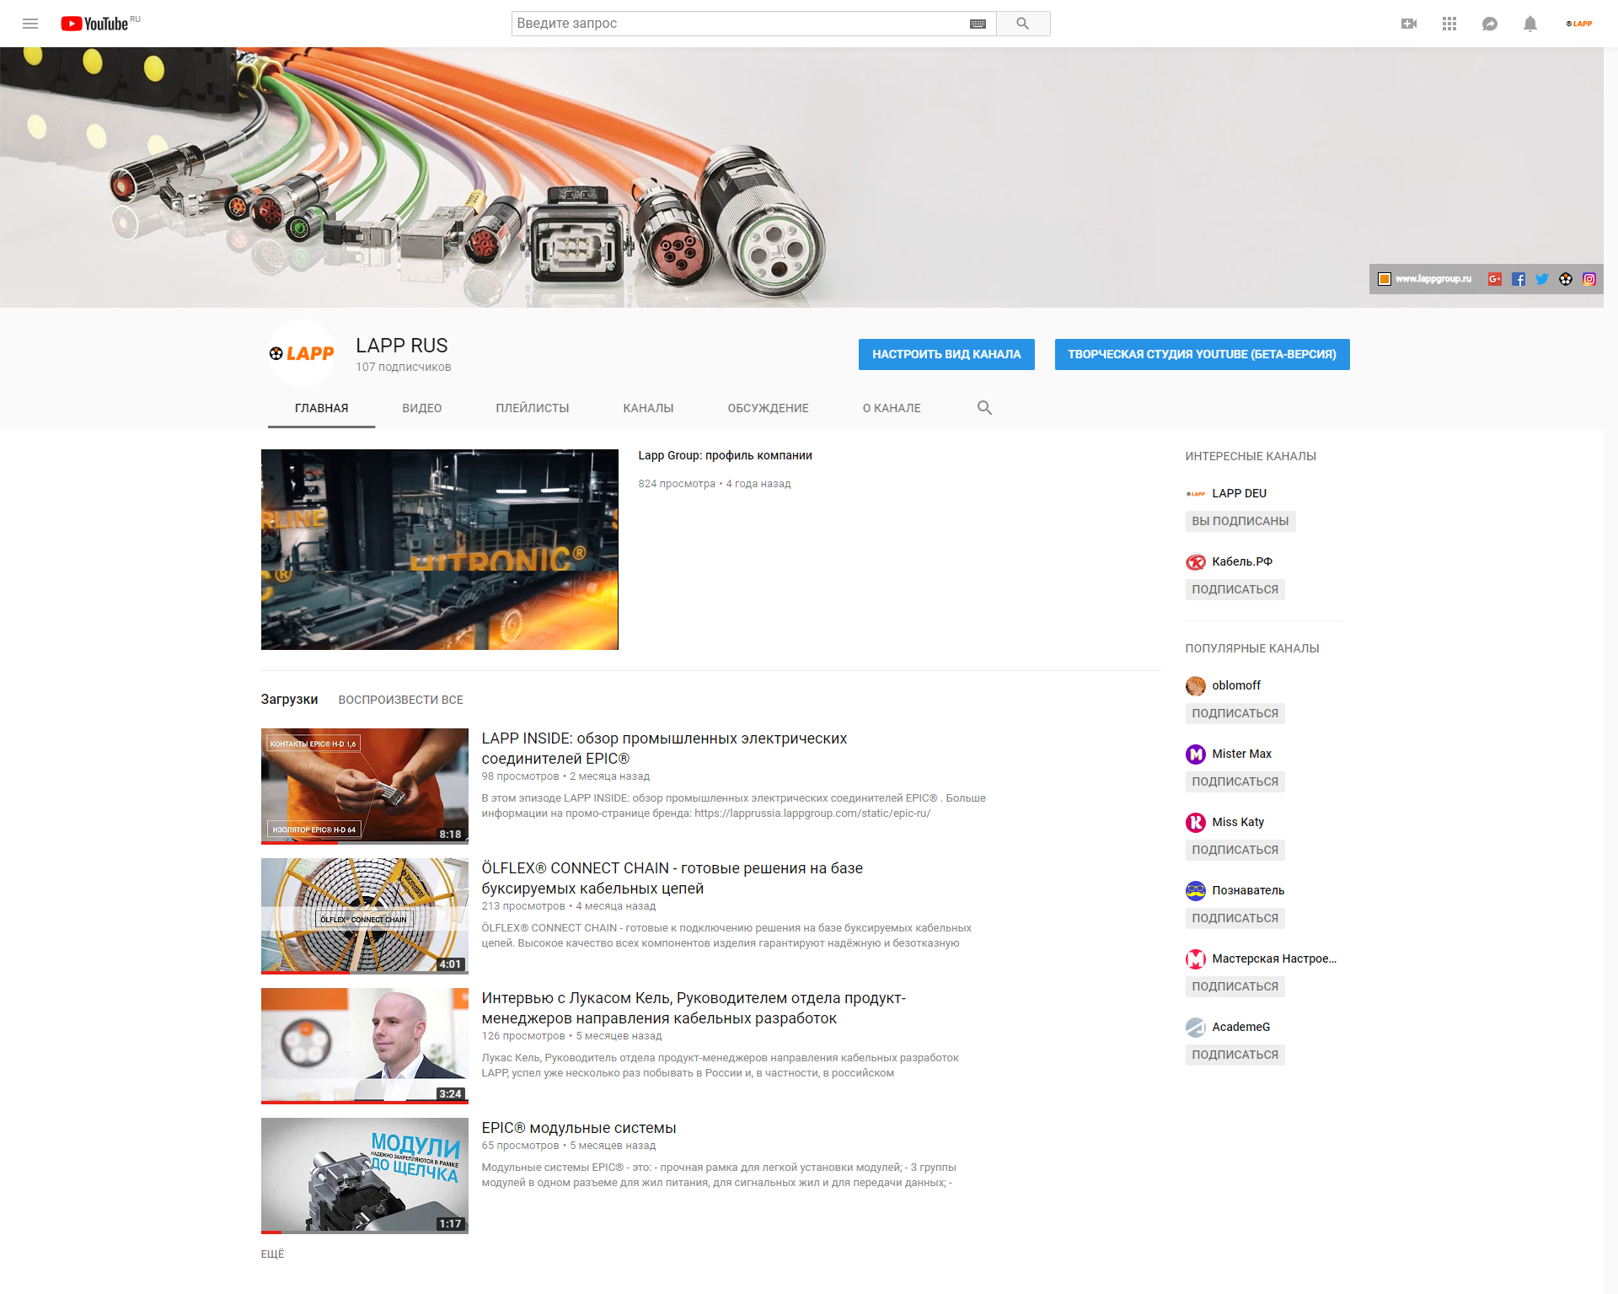This screenshot has height=1294, width=1618.
Task: Open LAPP DEU channel avatar
Action: pos(1196,493)
